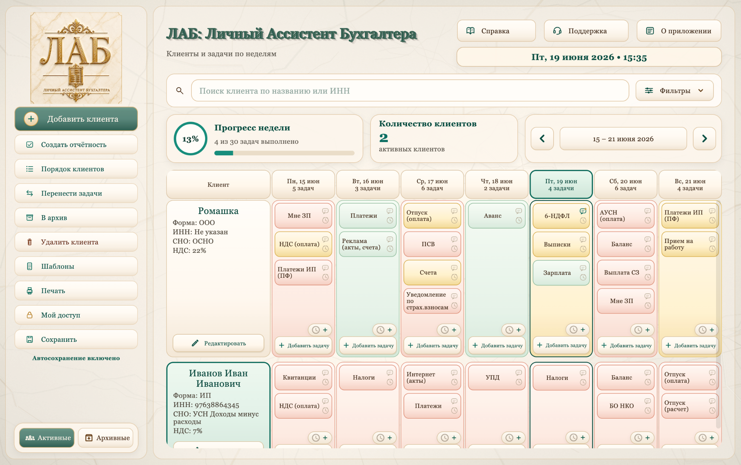This screenshot has height=465, width=741.
Task: Go to the next week
Action: point(704,138)
